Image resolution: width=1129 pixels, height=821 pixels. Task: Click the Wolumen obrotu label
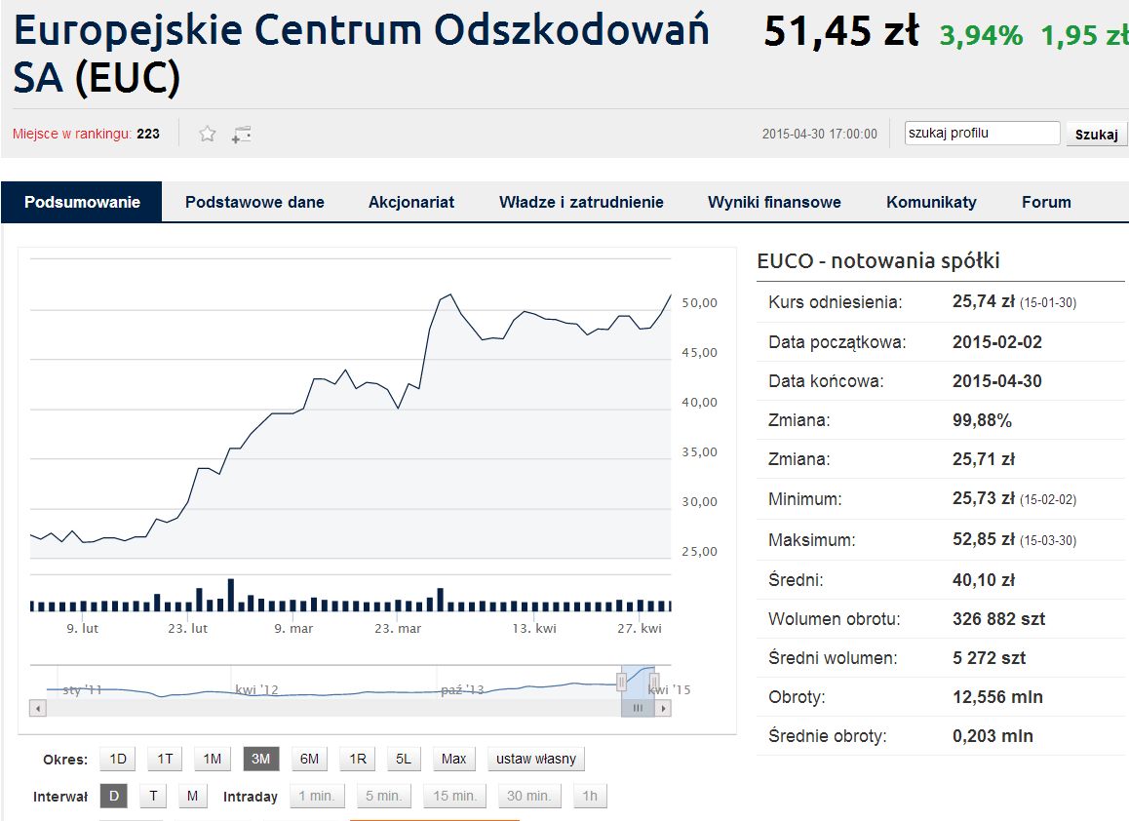pos(834,619)
